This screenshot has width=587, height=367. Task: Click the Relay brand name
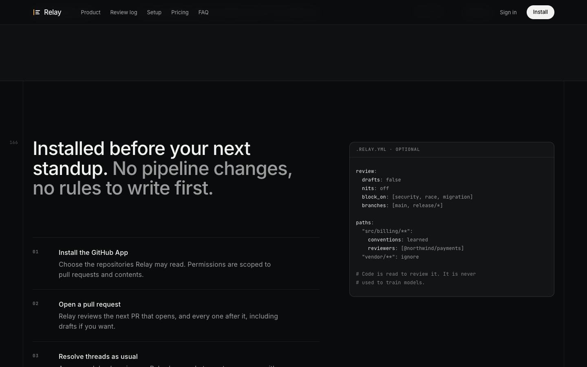(x=53, y=12)
